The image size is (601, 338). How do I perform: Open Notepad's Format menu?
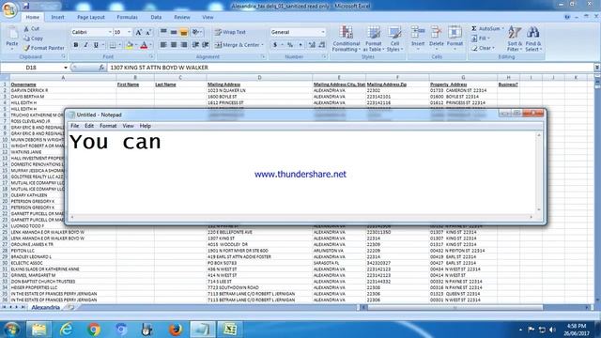(108, 126)
